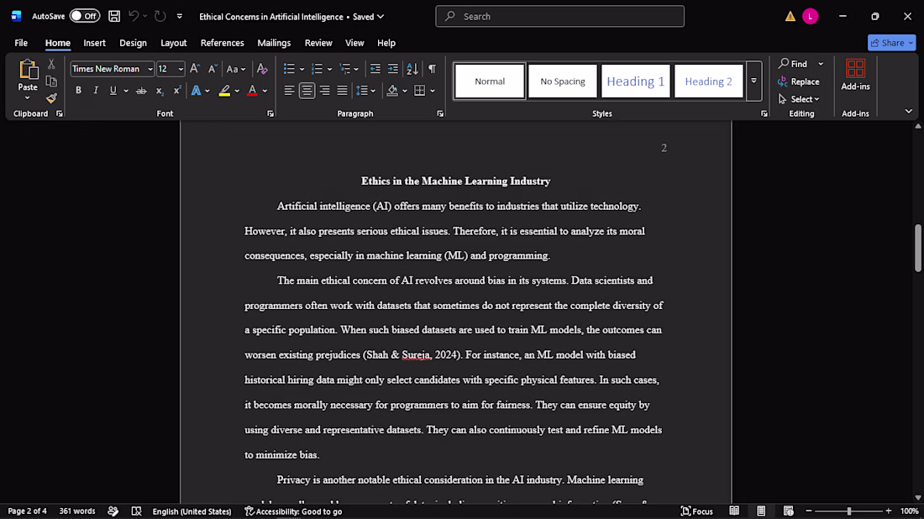
Task: Toggle center alignment
Action: (307, 91)
